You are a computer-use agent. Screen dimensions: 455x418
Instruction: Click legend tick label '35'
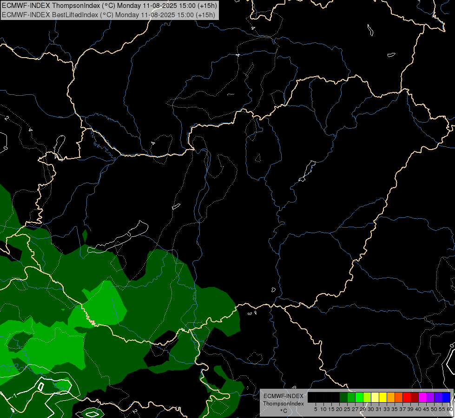point(395,409)
